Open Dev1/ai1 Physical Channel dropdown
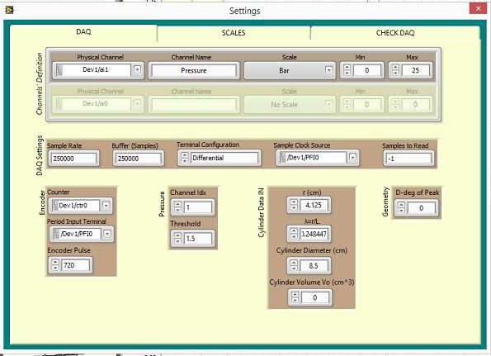The height and width of the screenshot is (356, 491). pyautogui.click(x=137, y=69)
